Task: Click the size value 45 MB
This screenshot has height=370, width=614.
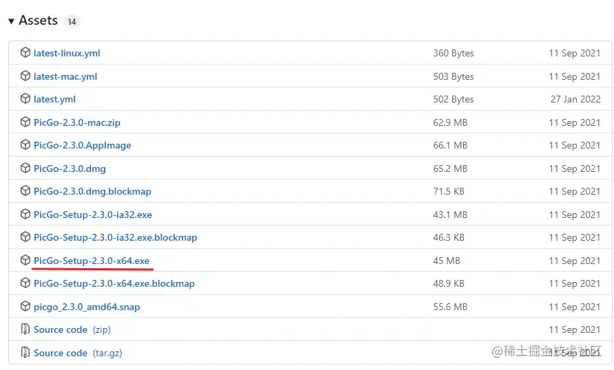Action: 447,261
